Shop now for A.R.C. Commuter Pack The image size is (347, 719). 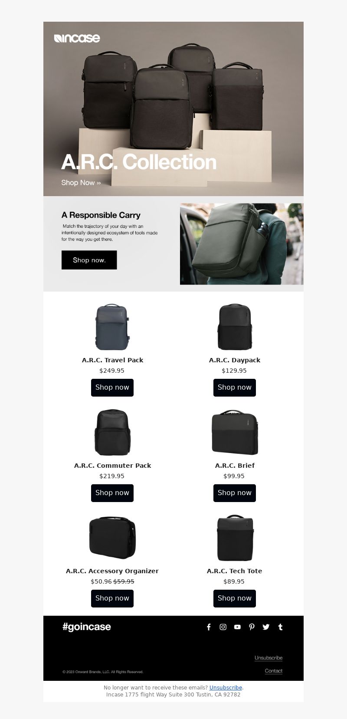coord(112,493)
